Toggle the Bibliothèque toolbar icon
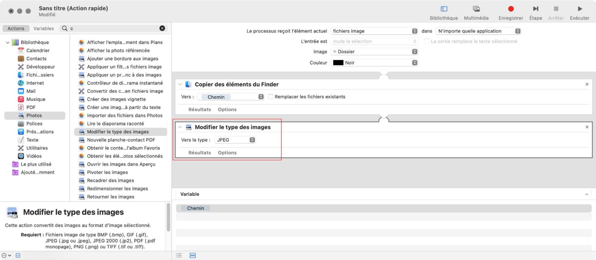The image size is (596, 260). click(x=444, y=9)
